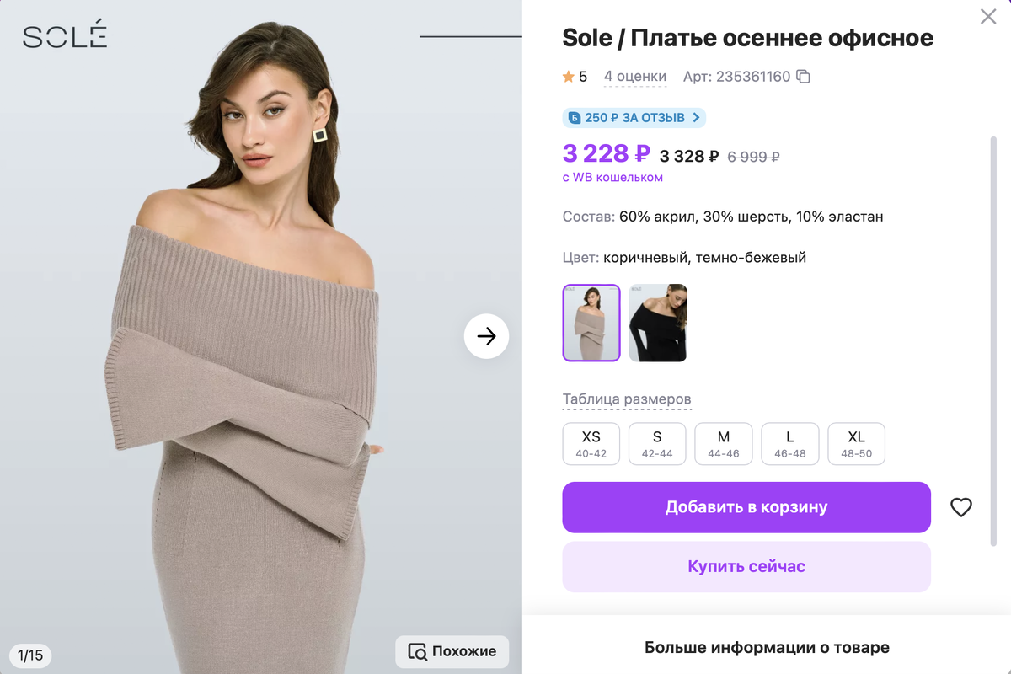This screenshot has width=1011, height=674.
Task: Expand Больше информации о товаре section
Action: click(767, 647)
